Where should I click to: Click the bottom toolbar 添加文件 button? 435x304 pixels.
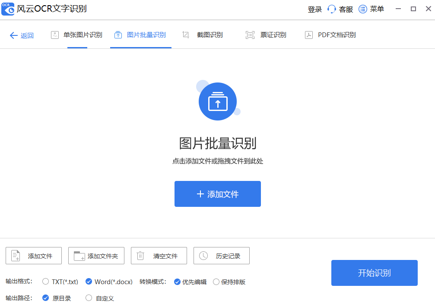34,256
